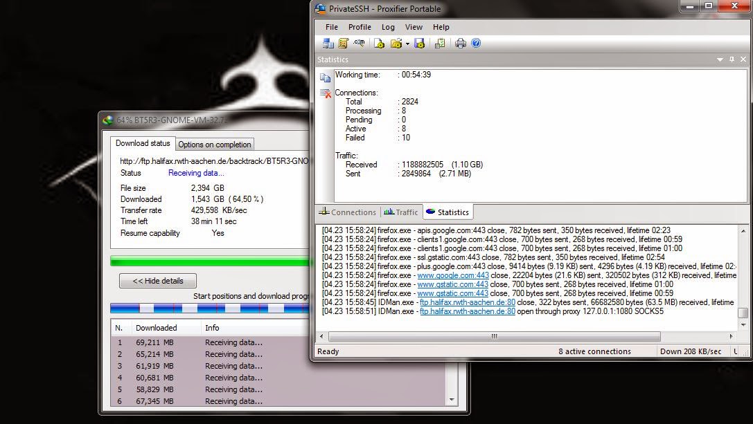The width and height of the screenshot is (753, 424).
Task: Open the Statistics panel options dropdown arrow
Action: [x=720, y=59]
